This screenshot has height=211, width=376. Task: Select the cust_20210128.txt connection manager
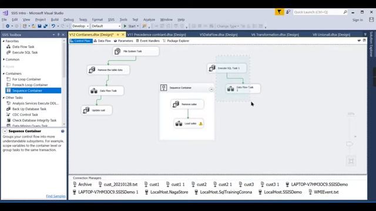pyautogui.click(x=118, y=185)
